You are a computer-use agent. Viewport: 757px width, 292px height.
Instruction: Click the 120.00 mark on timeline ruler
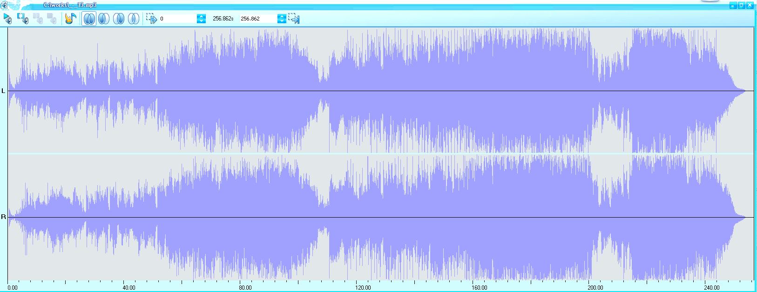tap(363, 288)
